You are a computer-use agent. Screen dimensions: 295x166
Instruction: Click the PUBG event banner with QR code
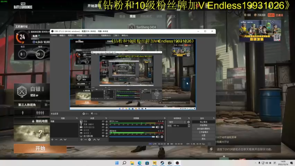[260, 31]
